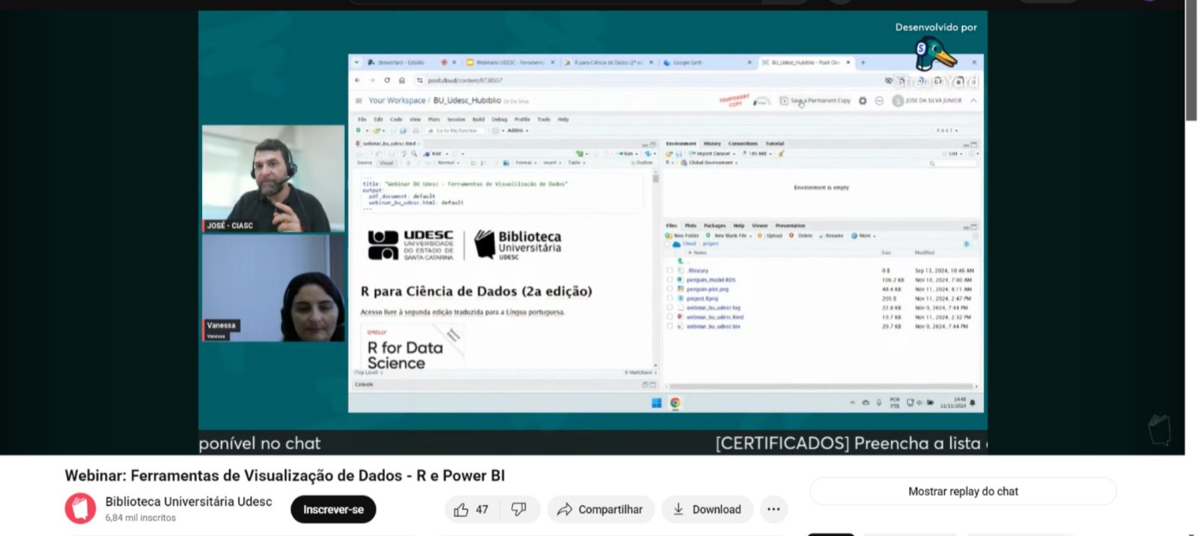Click the home icon in browser toolbar
This screenshot has width=1198, height=536.
[x=402, y=80]
